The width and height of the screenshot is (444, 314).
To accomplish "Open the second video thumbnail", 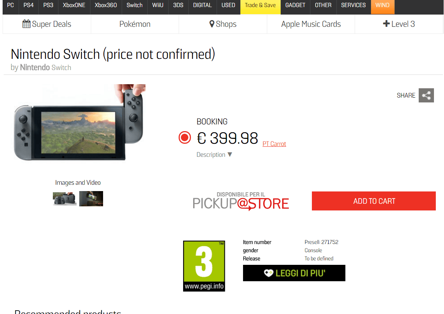I will 91,199.
